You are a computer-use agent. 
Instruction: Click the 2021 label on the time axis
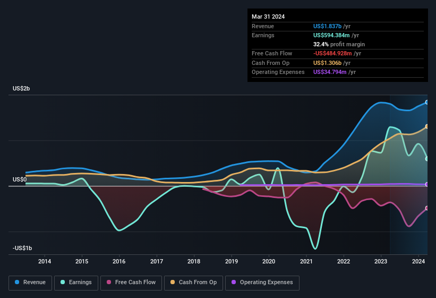(x=306, y=261)
